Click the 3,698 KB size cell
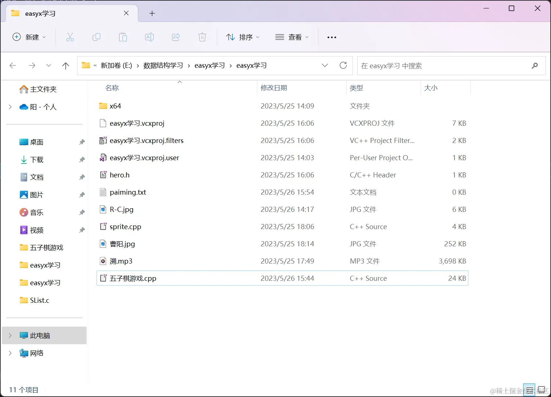Viewport: 551px width, 397px height. [452, 261]
